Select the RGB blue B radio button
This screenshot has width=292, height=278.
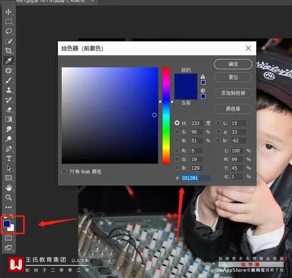(x=177, y=168)
